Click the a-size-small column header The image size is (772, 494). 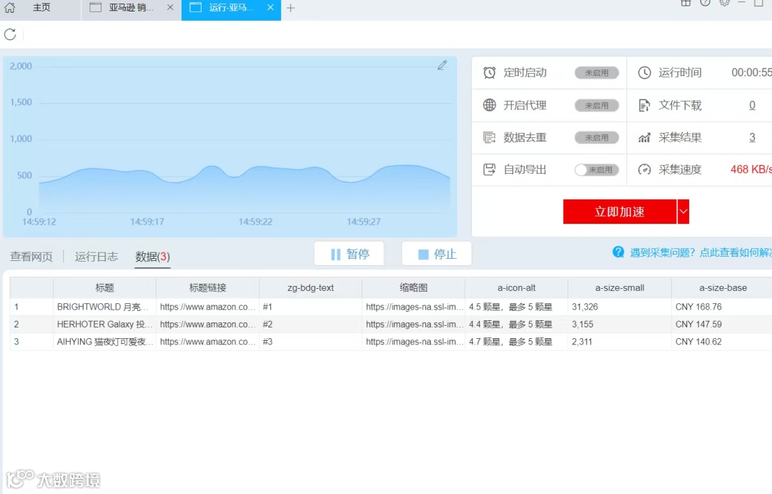(x=620, y=287)
